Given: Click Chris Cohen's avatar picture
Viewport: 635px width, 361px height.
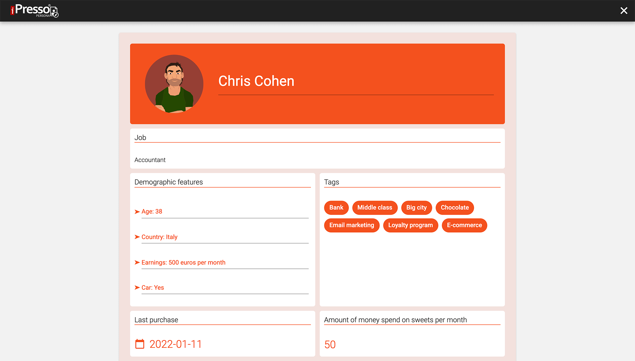Looking at the screenshot, I should coord(174,84).
